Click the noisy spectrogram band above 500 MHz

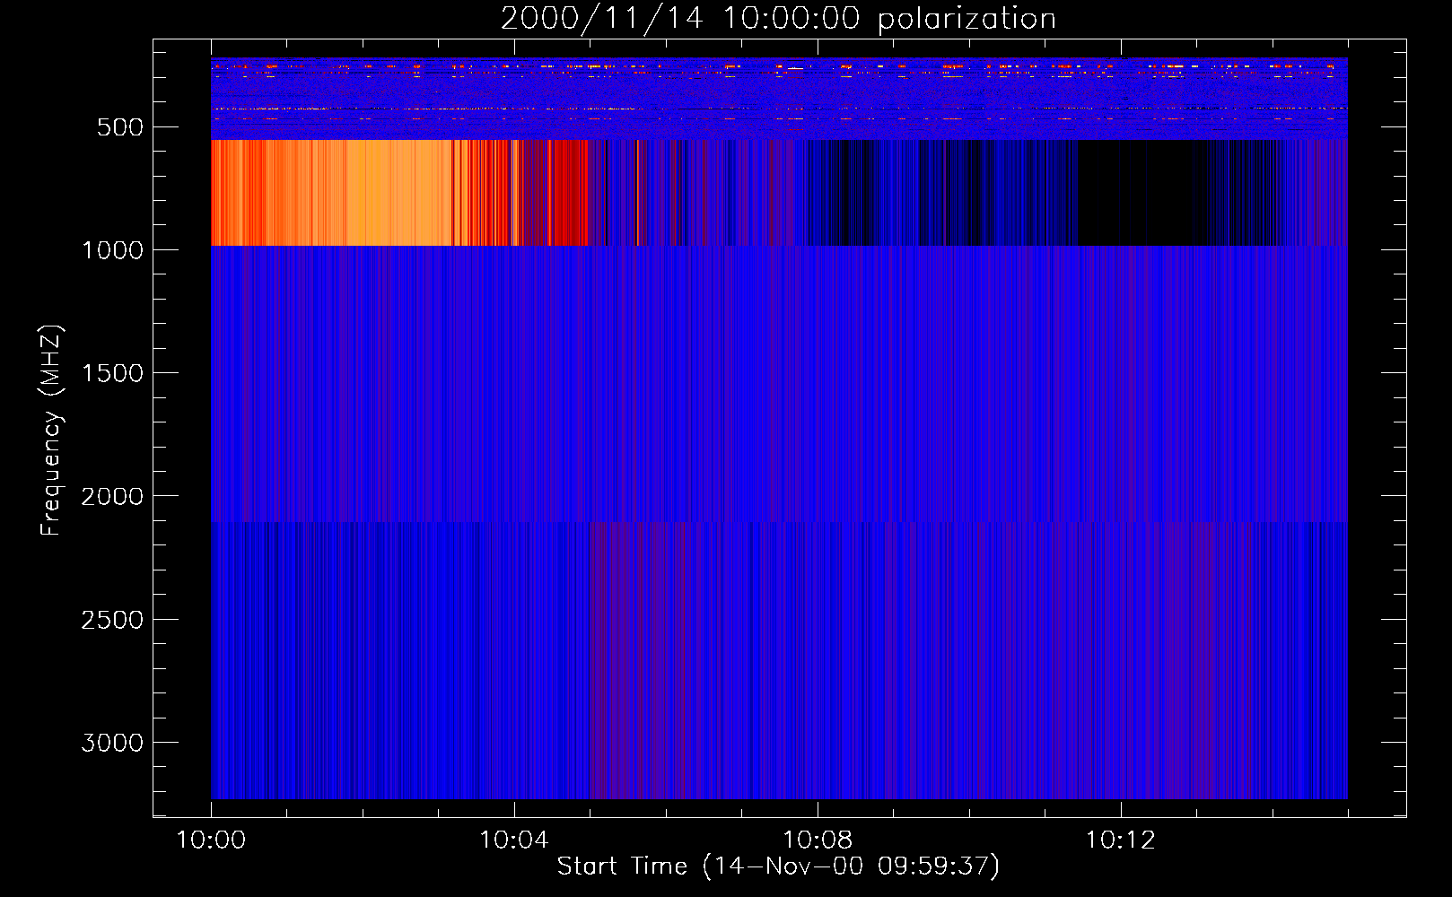[x=779, y=99]
